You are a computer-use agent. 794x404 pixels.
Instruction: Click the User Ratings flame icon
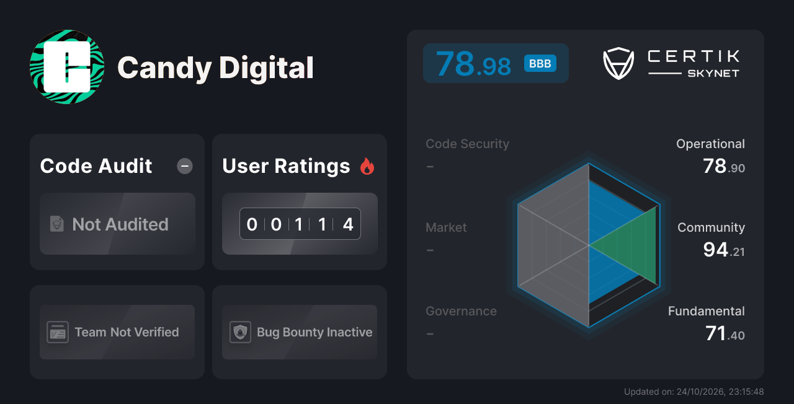(x=367, y=166)
